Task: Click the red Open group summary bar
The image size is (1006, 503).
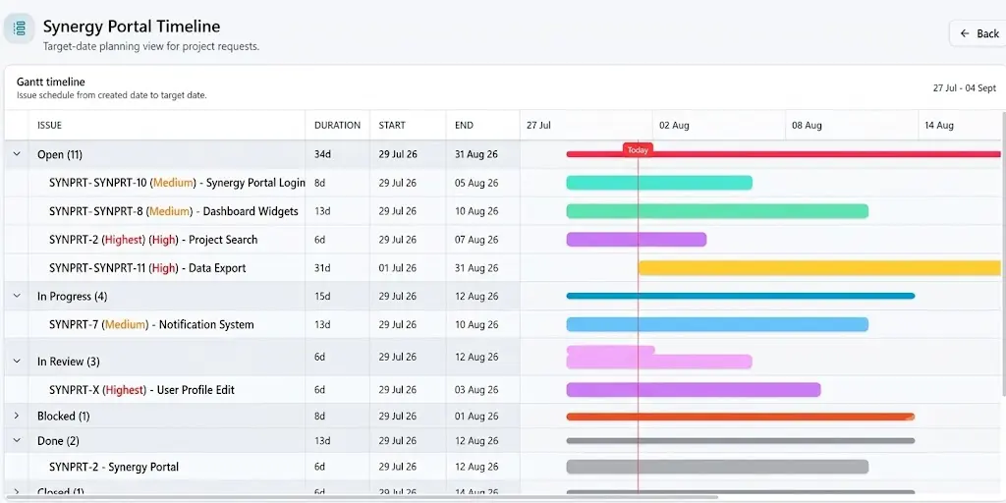Action: (783, 154)
